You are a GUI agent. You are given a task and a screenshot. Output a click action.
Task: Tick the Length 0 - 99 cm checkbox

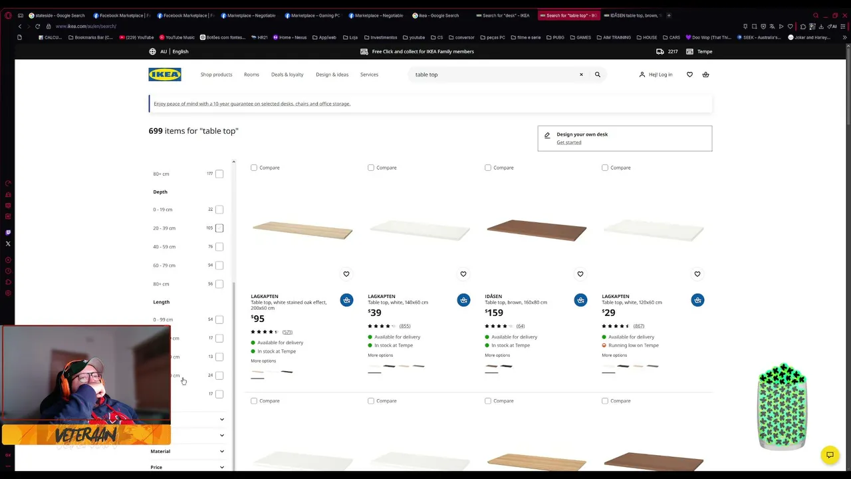click(x=219, y=319)
